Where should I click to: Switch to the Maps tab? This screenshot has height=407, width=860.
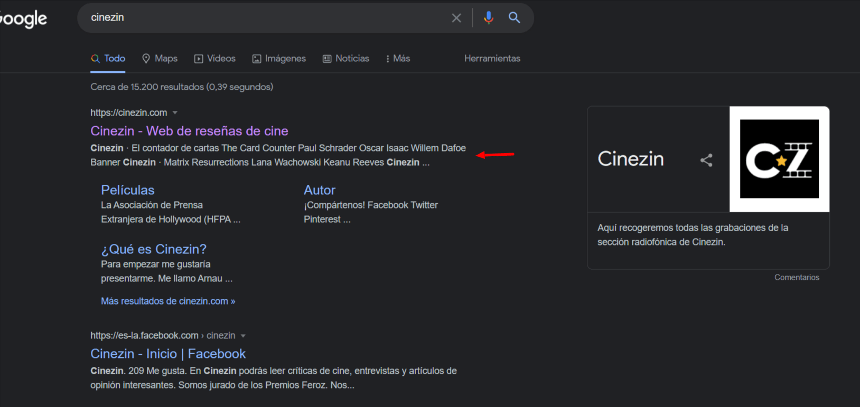coord(160,59)
